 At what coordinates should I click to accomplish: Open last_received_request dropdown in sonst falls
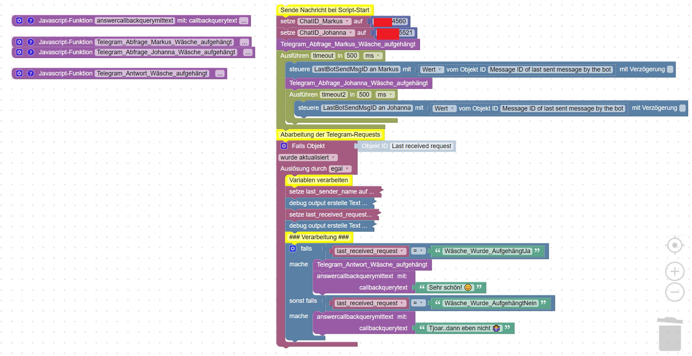[x=370, y=303]
